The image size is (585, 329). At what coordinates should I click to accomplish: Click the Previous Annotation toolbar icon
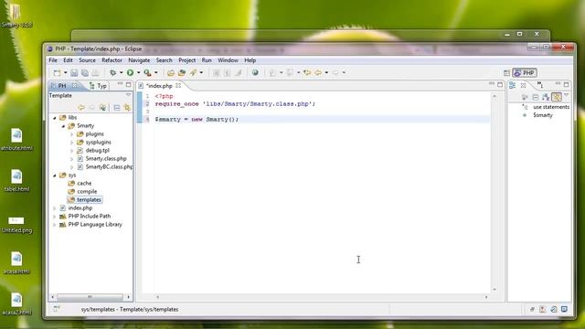[x=290, y=73]
